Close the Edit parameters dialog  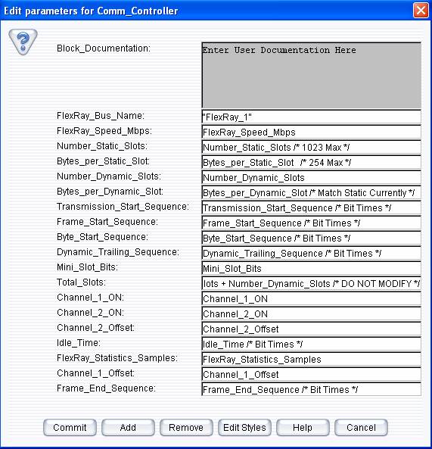point(421,11)
